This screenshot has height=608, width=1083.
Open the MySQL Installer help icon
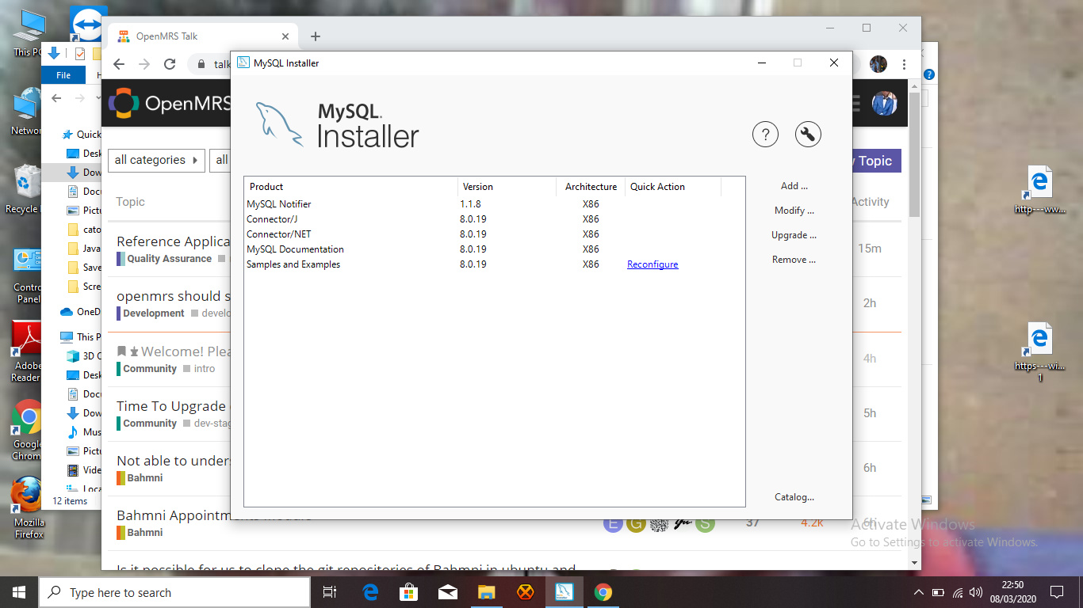pyautogui.click(x=765, y=135)
